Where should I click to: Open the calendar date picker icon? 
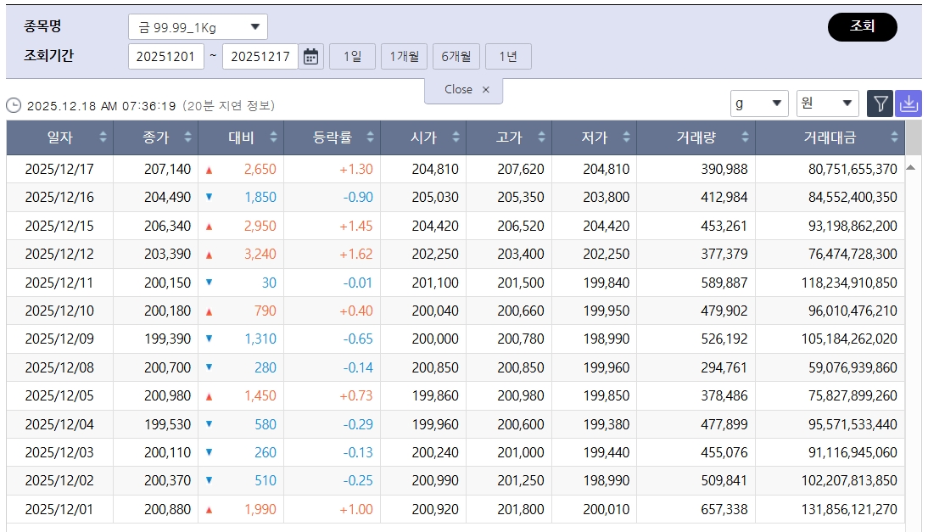click(x=309, y=56)
